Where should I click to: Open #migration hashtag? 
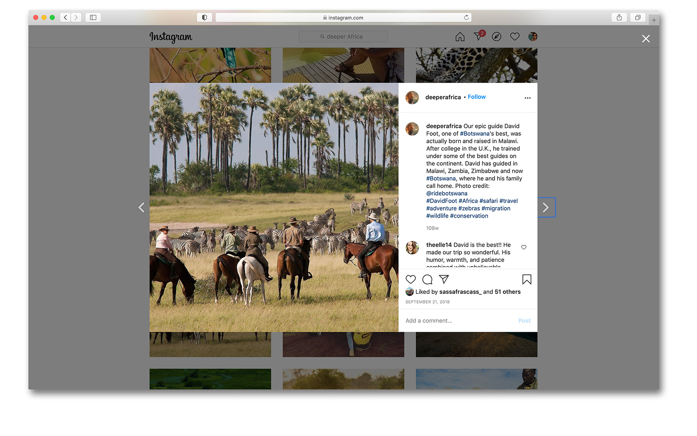[496, 208]
